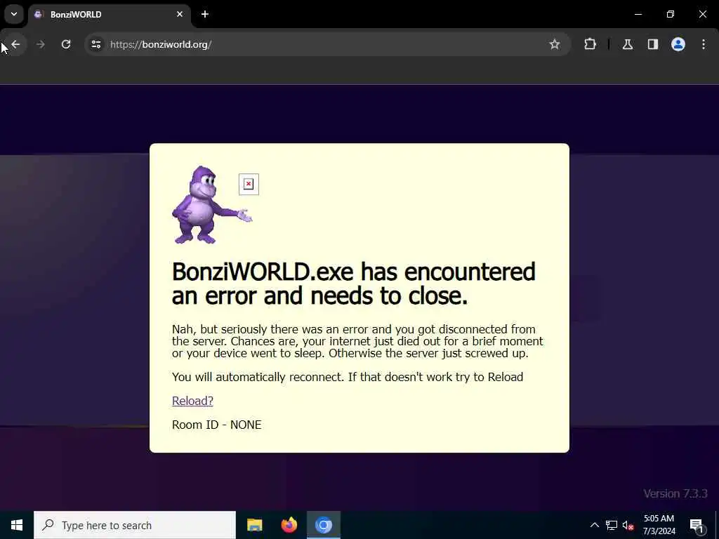
Task: Open the tab search dropdown arrow
Action: coord(14,14)
